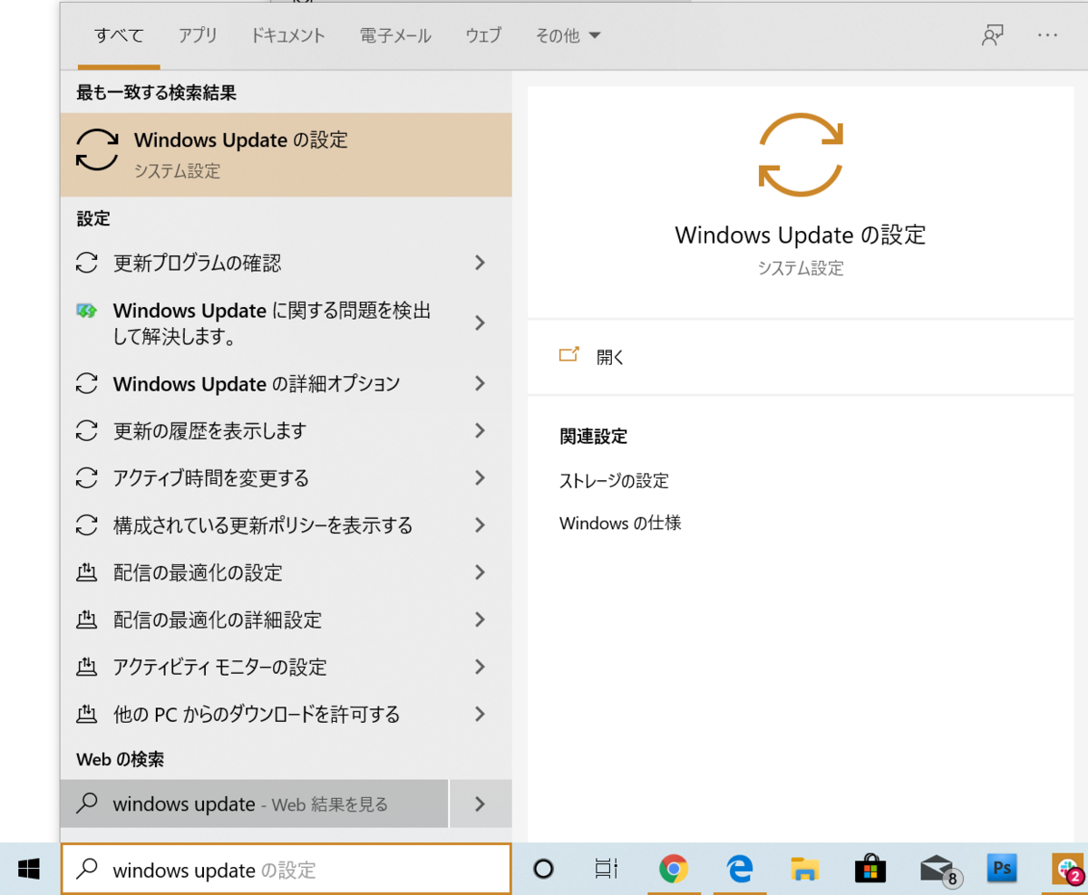
Task: Select 構成されている更新ポリシーを表示する result
Action: [286, 524]
